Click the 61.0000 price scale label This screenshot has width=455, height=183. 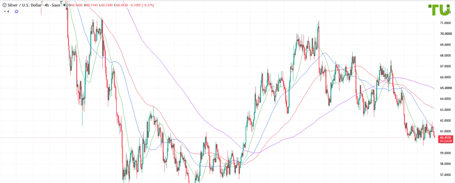point(445,131)
